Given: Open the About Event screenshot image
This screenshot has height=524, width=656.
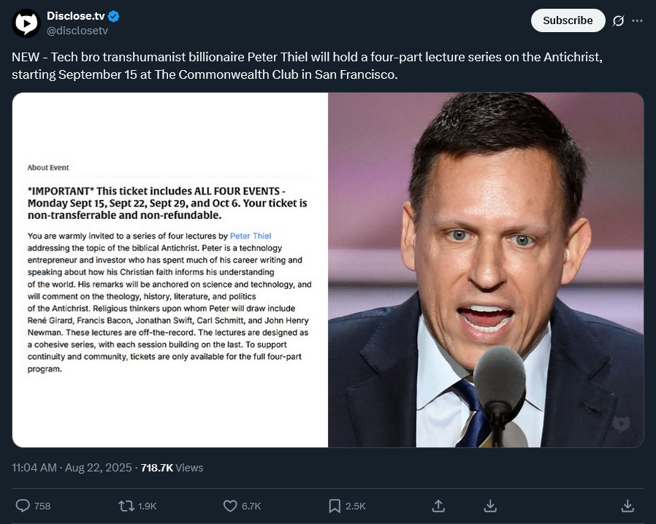Looking at the screenshot, I should coord(169,269).
